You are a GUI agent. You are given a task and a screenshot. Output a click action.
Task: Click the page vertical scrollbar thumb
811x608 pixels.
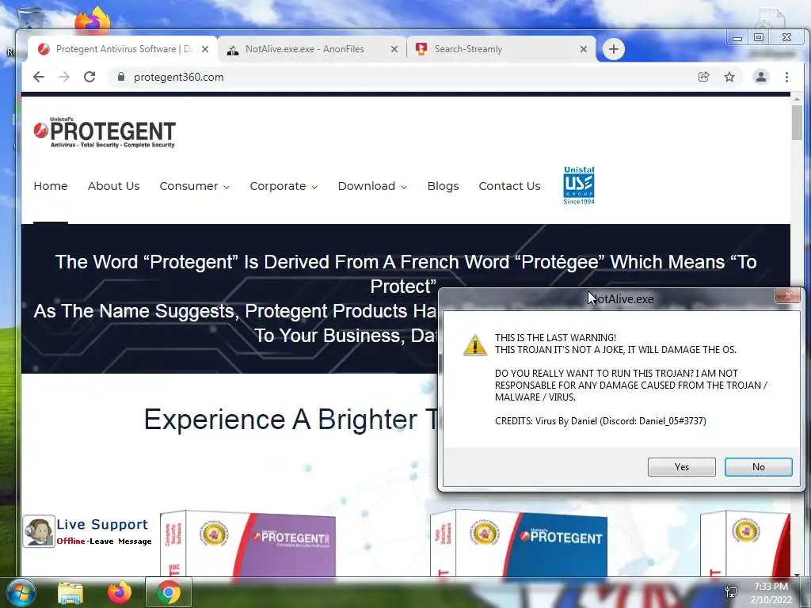coord(797,123)
